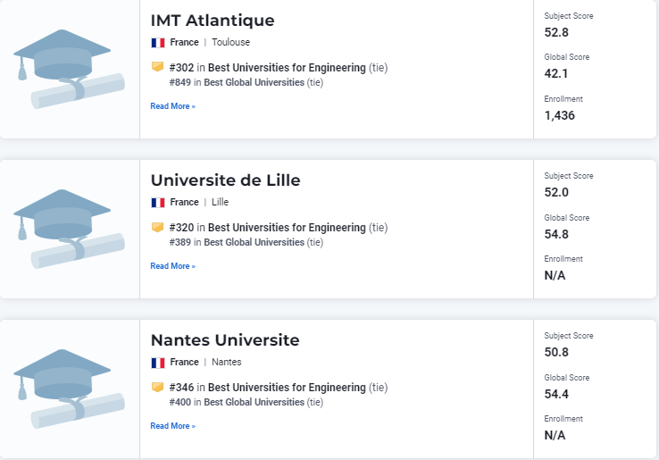Click the yellow ranking badge icon beside #302
This screenshot has height=460, width=659.
(x=157, y=67)
